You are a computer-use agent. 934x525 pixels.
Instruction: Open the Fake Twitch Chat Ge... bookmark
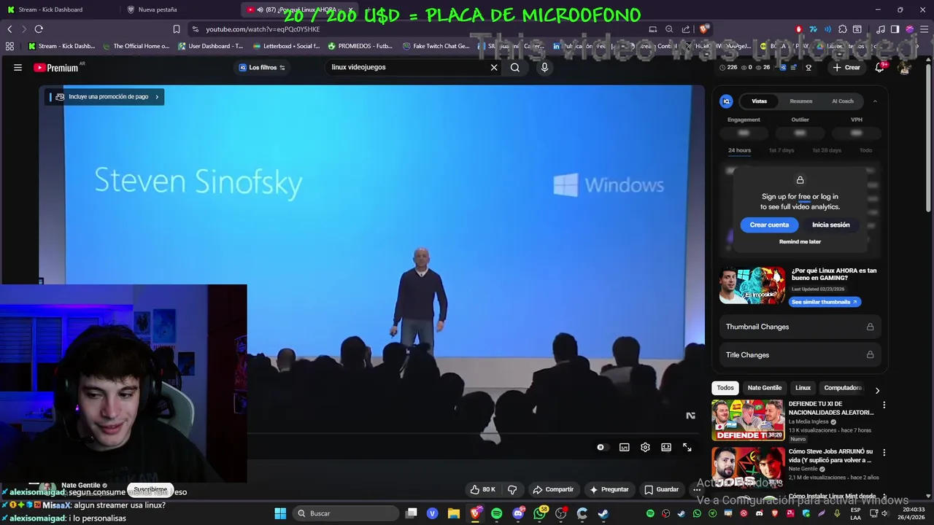tap(436, 46)
